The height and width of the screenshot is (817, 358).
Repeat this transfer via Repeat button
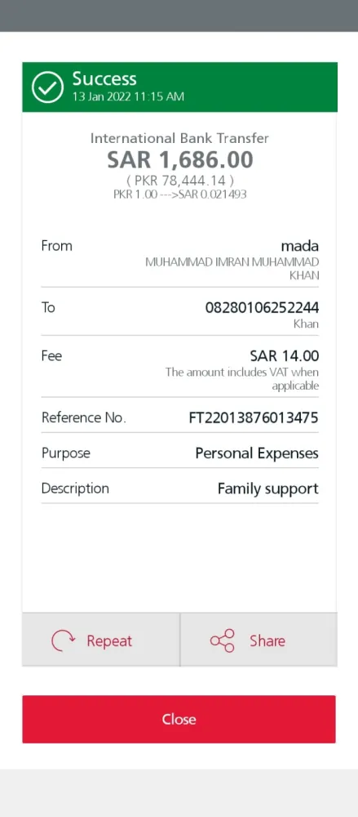pyautogui.click(x=101, y=640)
